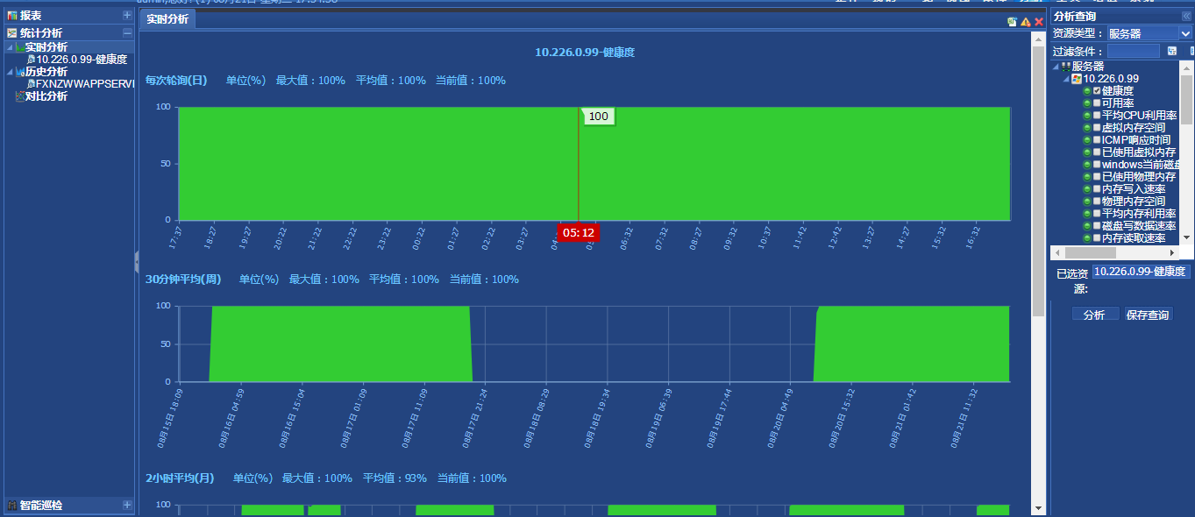
Task: Open 对比分析 in the left tree
Action: pyautogui.click(x=46, y=96)
